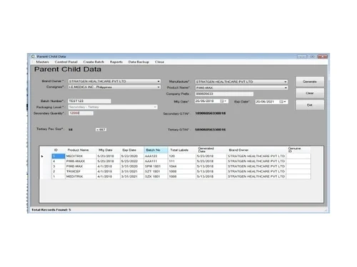Close the Parent Child Data window
357x267 pixels.
(323, 56)
